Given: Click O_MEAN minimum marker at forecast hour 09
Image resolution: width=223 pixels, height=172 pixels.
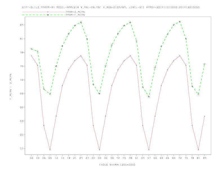Looking at the screenshot, I should pyautogui.click(x=50, y=150).
